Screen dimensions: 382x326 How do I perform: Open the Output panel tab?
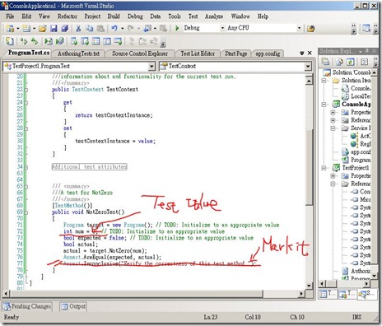coord(73,306)
